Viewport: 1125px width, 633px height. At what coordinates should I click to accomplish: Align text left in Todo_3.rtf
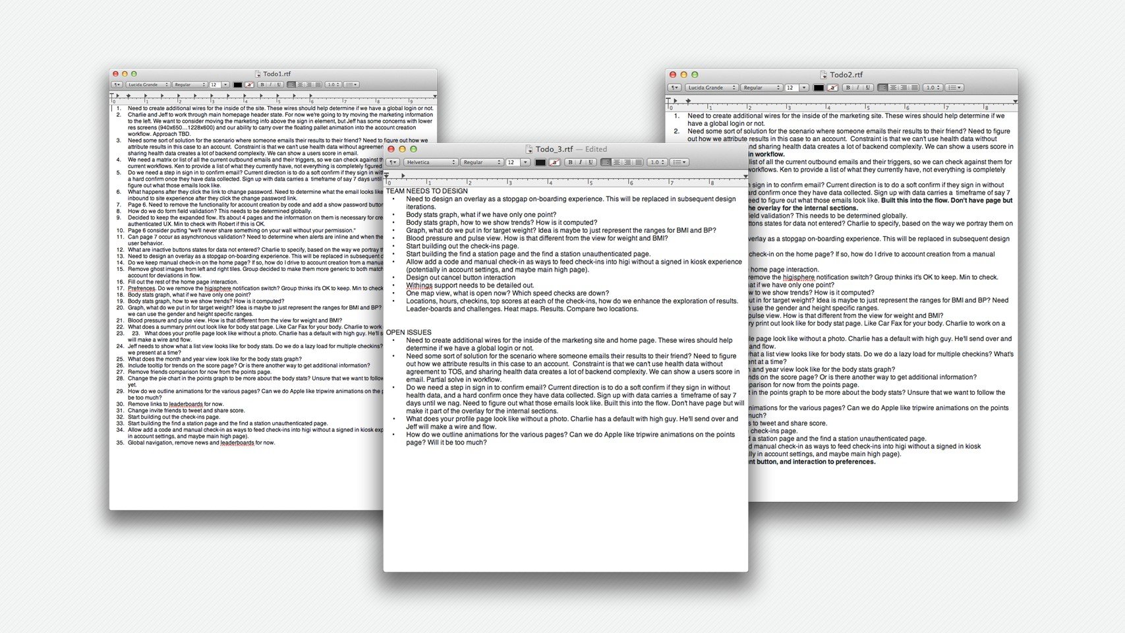coord(606,162)
